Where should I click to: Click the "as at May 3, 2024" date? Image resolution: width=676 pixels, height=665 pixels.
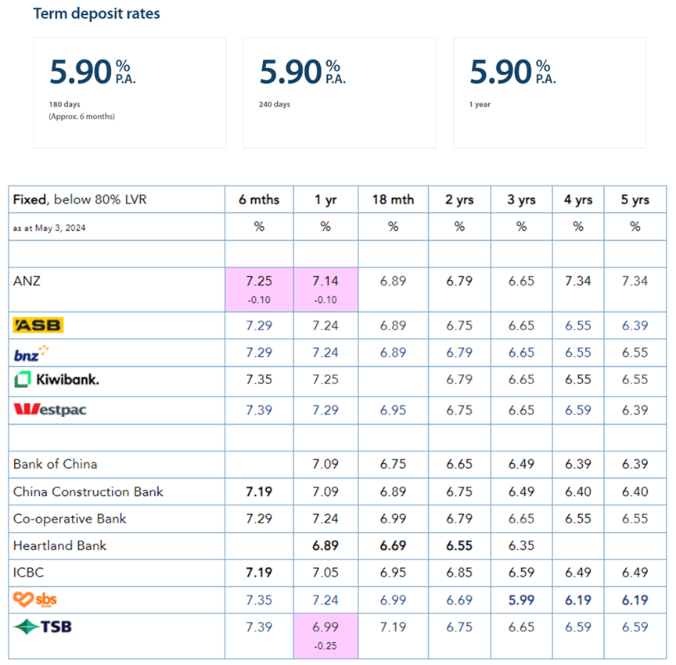[49, 228]
